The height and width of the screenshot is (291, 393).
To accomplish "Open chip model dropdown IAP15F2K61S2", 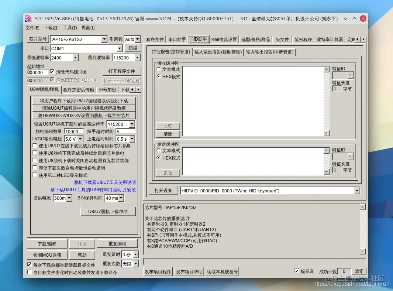I will (104, 39).
